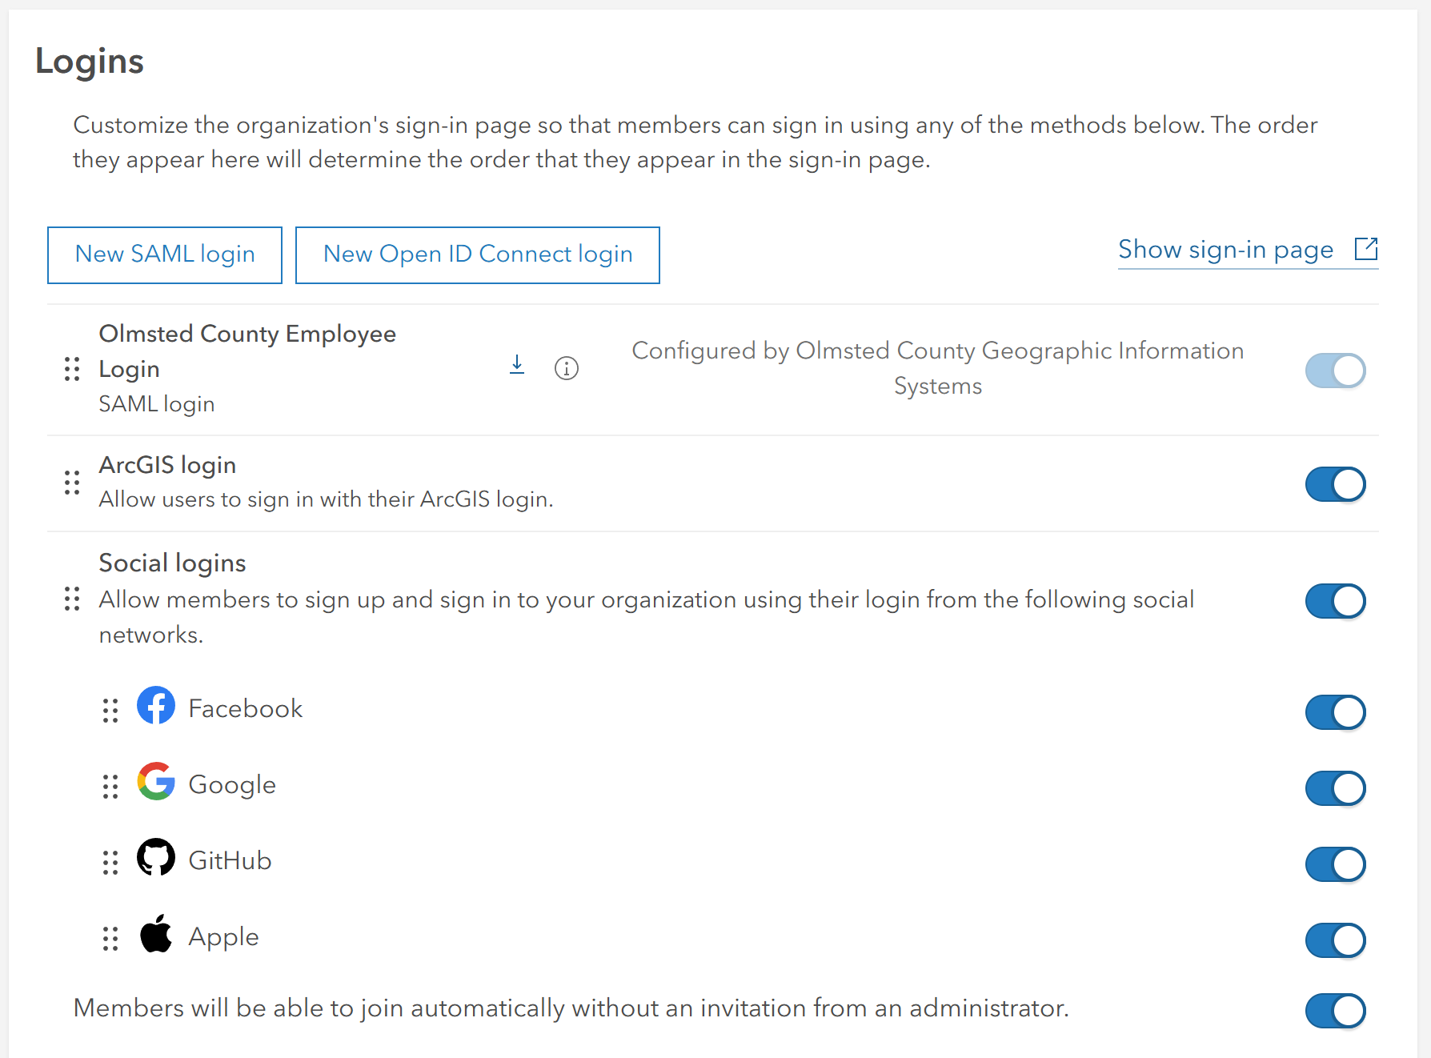The image size is (1431, 1058).
Task: Disable Google social login
Action: pyautogui.click(x=1335, y=788)
